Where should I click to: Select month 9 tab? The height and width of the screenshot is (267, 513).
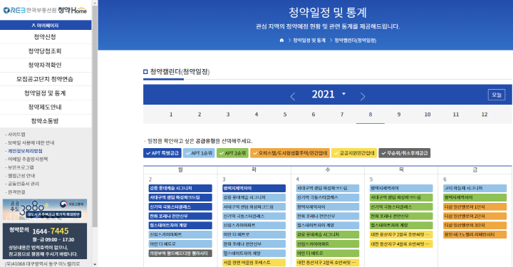point(399,115)
